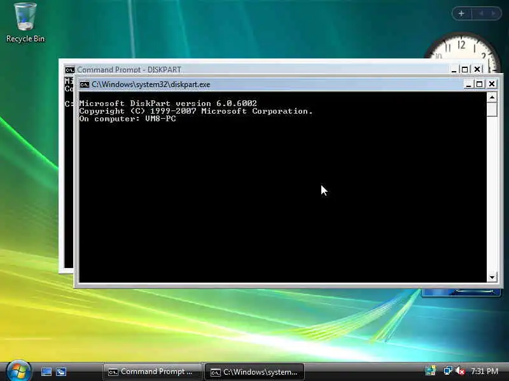Click the scroll up arrow in diskpart window

pyautogui.click(x=492, y=97)
